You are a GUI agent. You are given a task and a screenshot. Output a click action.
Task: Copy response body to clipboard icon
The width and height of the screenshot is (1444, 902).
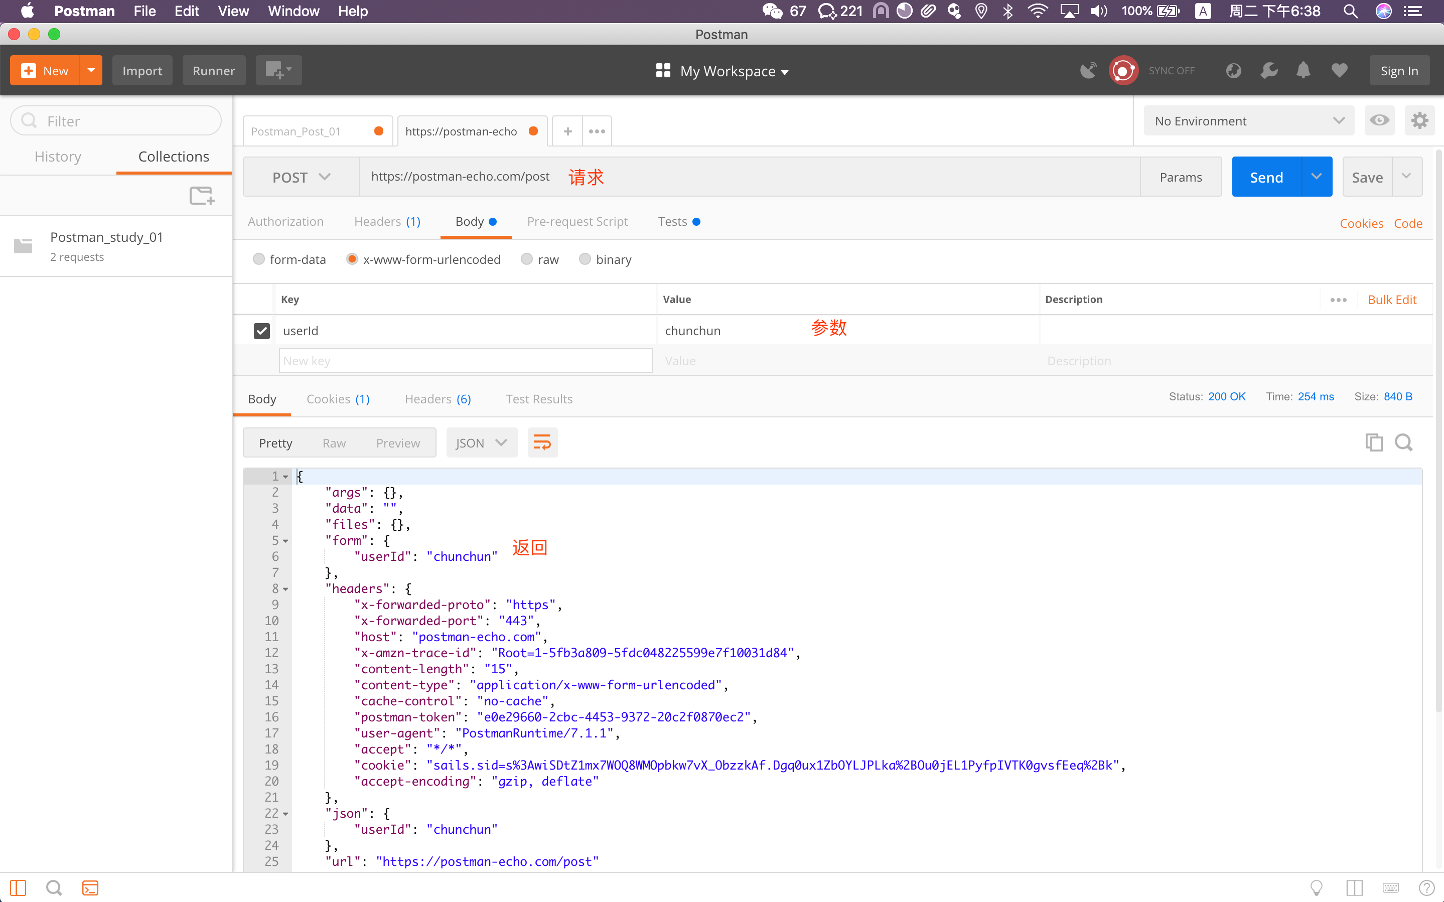[1374, 442]
